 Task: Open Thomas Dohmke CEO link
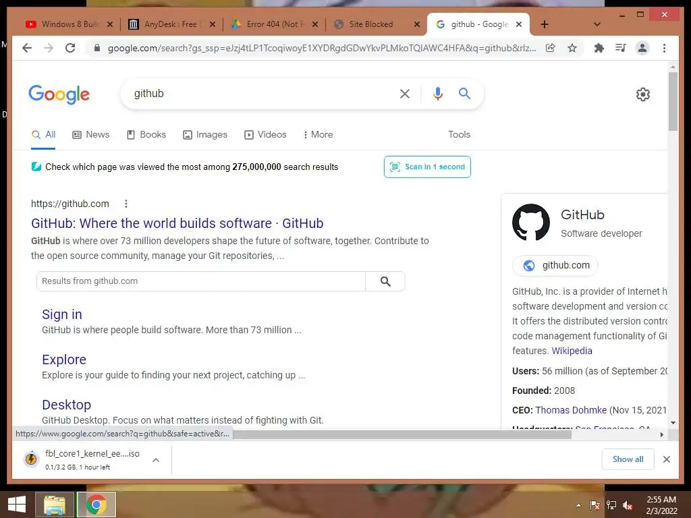coord(571,410)
